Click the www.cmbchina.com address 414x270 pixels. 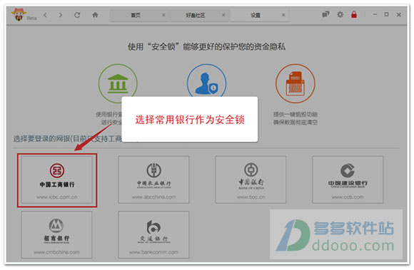(x=57, y=252)
